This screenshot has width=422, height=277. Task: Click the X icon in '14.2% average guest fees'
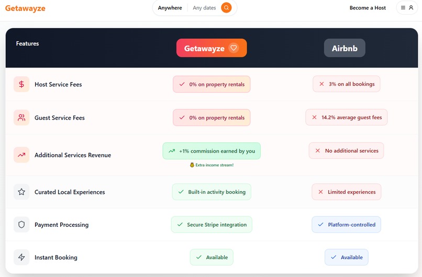click(314, 117)
